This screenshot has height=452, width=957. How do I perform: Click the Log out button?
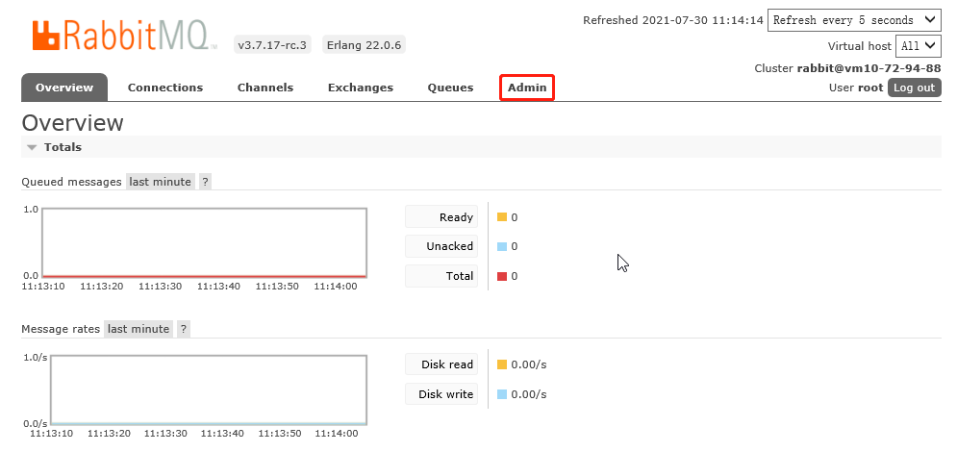(x=913, y=88)
